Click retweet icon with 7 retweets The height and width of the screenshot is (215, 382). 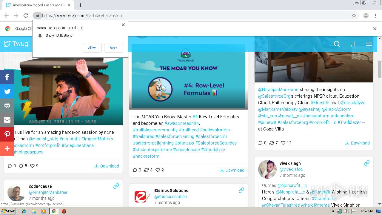pyautogui.click(x=272, y=143)
